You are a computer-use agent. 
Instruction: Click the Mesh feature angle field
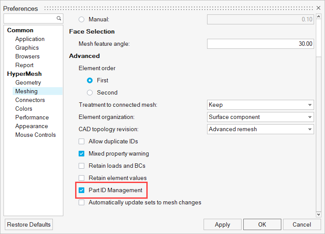260,44
